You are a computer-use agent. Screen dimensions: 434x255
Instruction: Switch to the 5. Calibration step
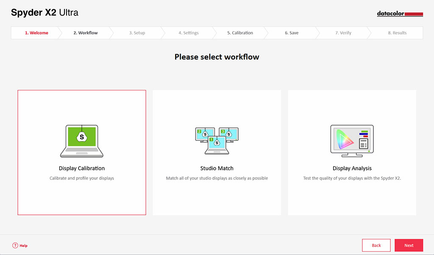[x=240, y=33]
